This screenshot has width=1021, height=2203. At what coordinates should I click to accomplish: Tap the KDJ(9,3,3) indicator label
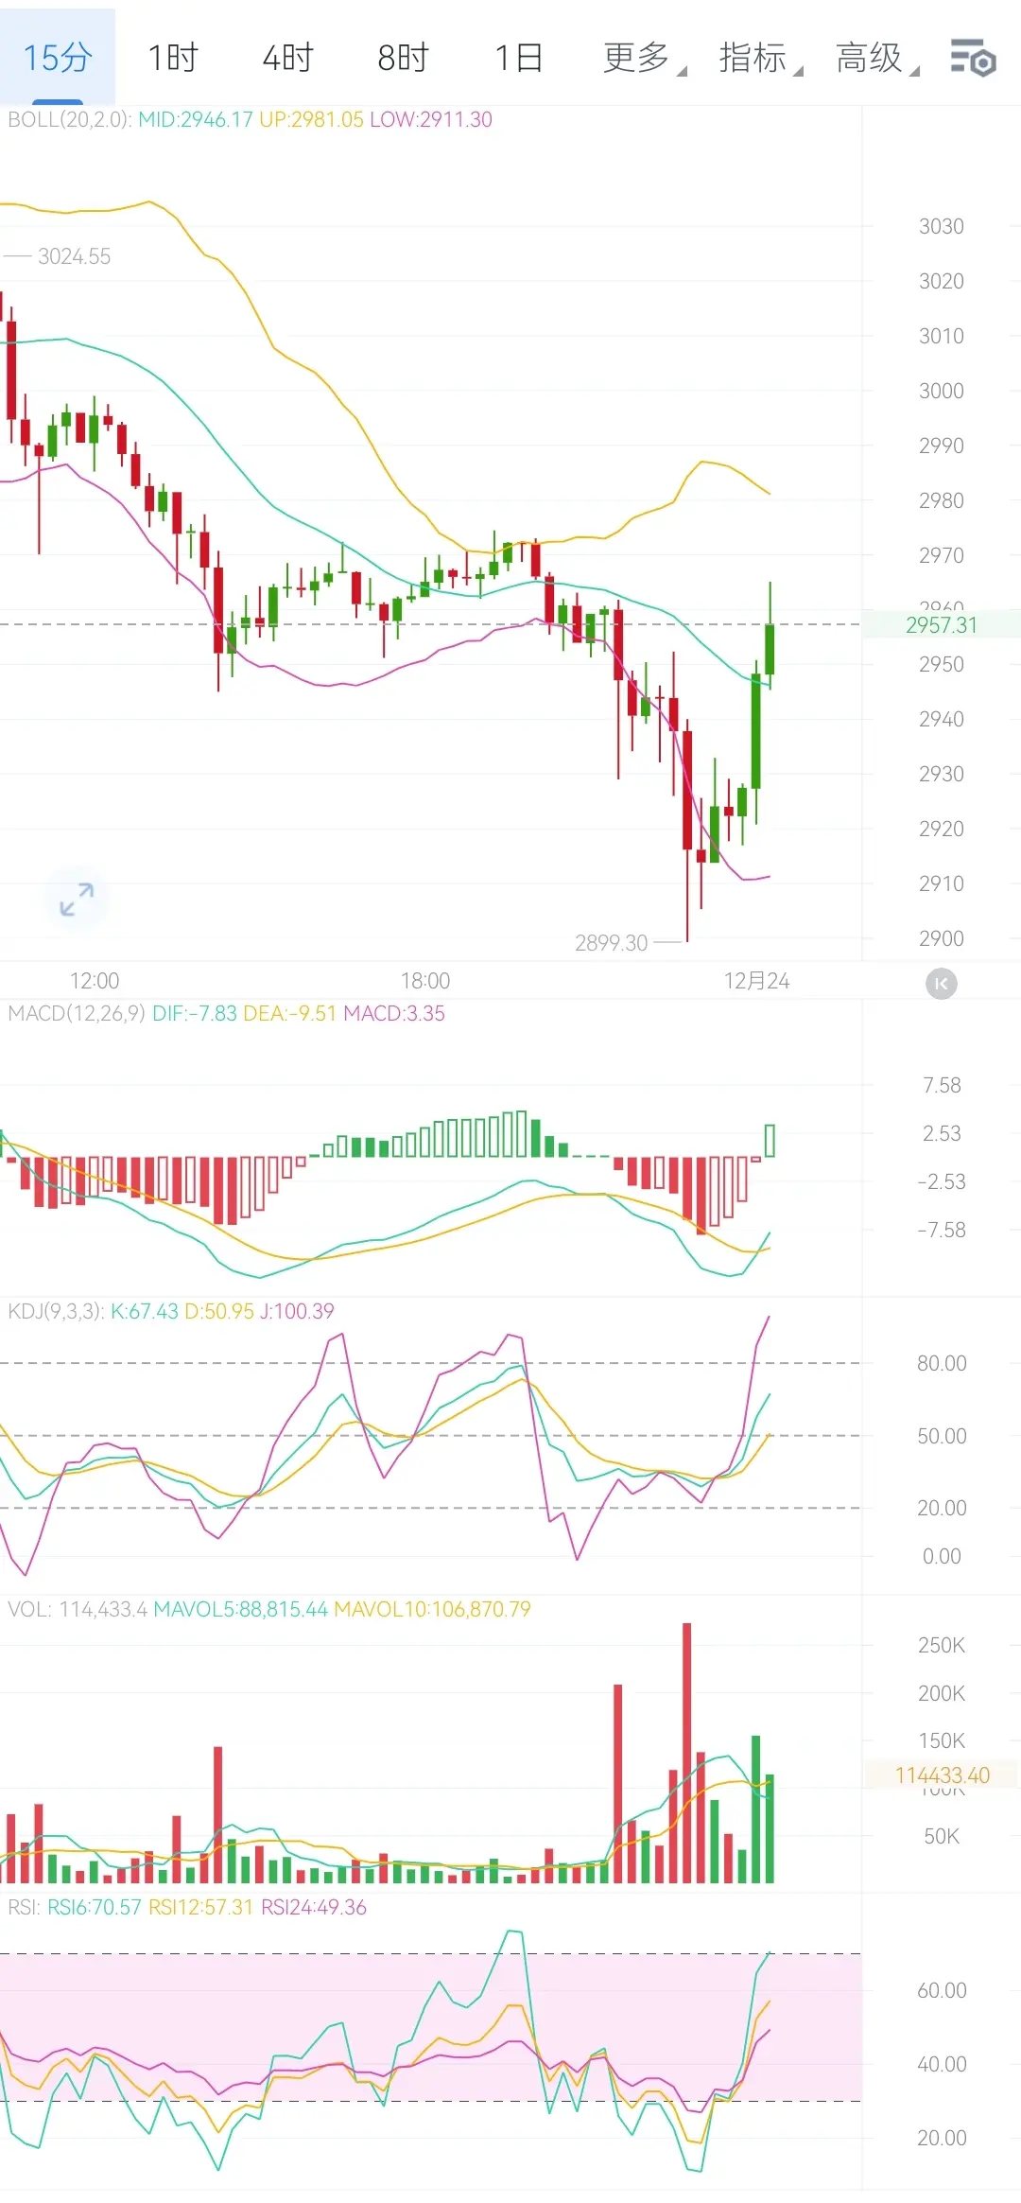click(x=56, y=1311)
